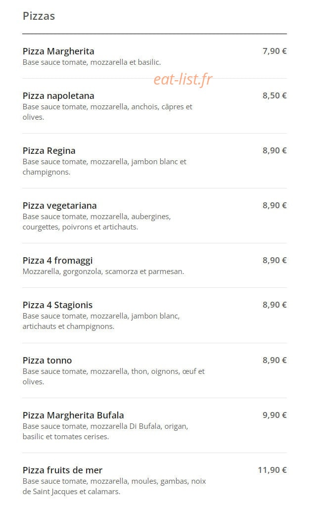
Task: Select the 9,90 € Bufala price
Action: 275,415
